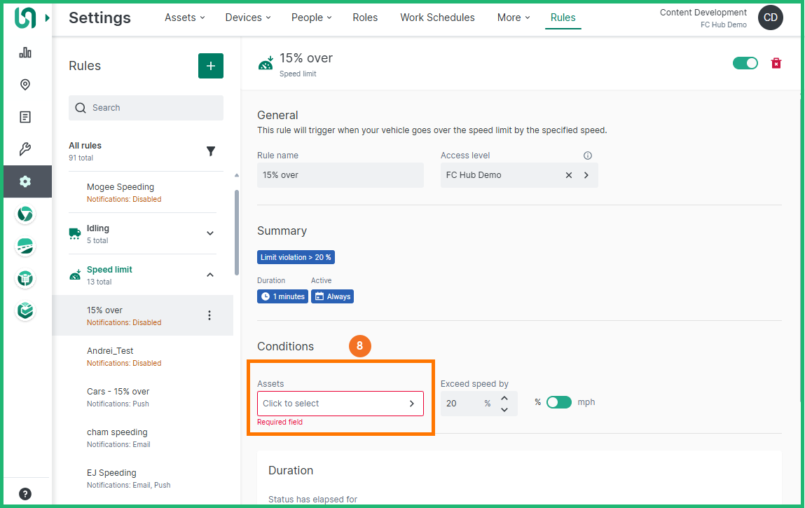Open the maintenance wrench icon in sidebar
Viewport: 805px width, 508px height.
[25, 149]
